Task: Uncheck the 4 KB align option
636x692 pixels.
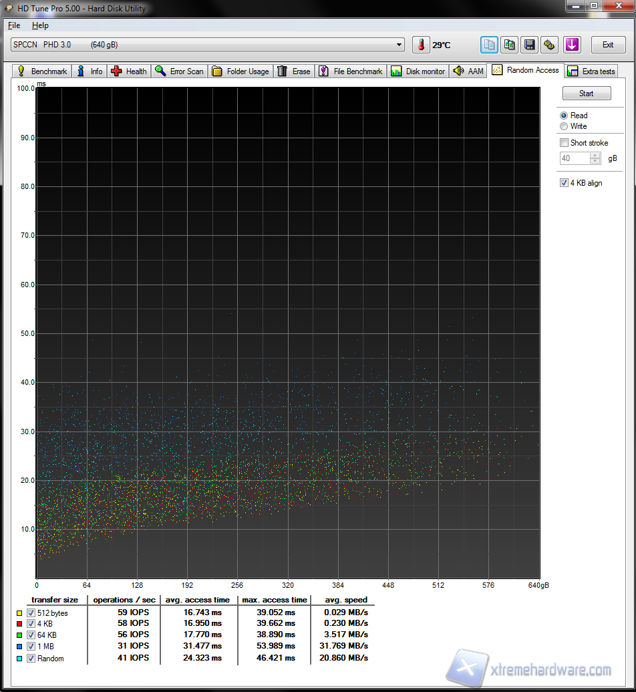Action: pos(565,183)
